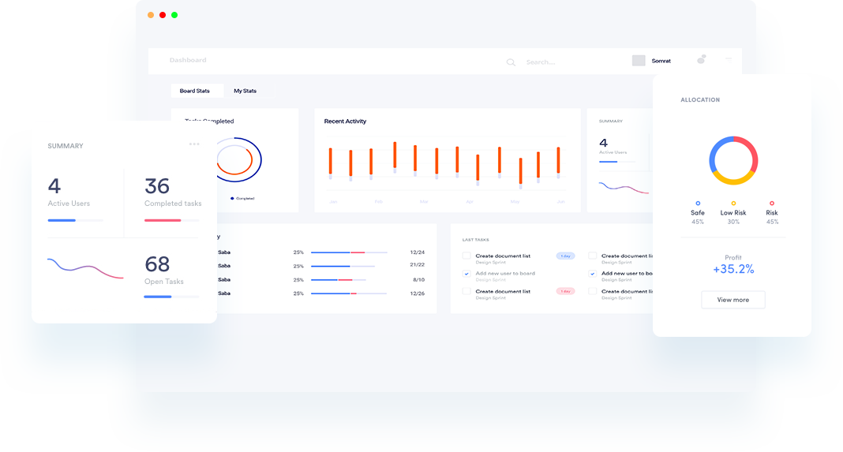
Task: Click the Open Tasks progress bar
Action: click(x=171, y=297)
